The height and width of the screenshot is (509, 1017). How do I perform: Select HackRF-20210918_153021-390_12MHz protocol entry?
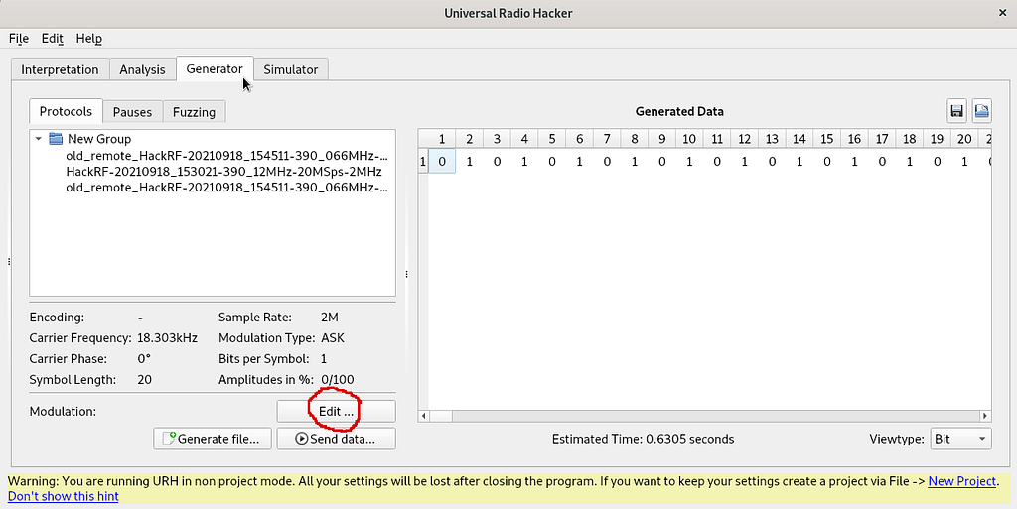223,171
